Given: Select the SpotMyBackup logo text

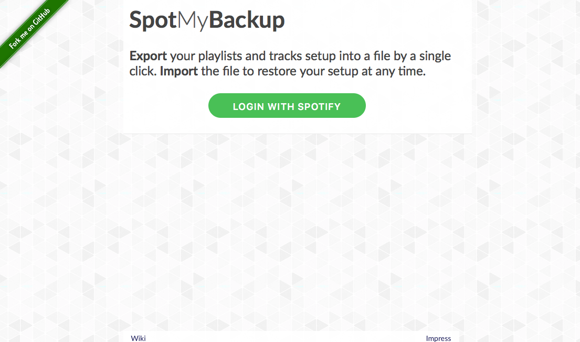Looking at the screenshot, I should click(206, 20).
